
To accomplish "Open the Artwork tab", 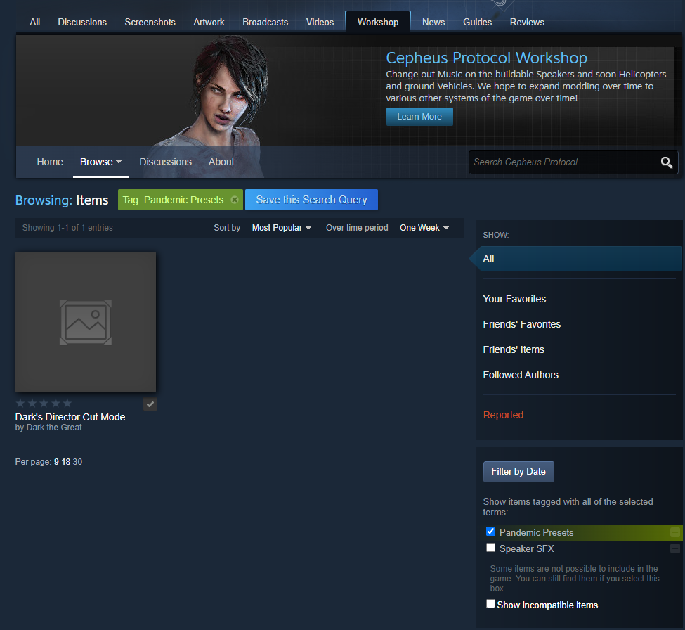I will click(209, 22).
